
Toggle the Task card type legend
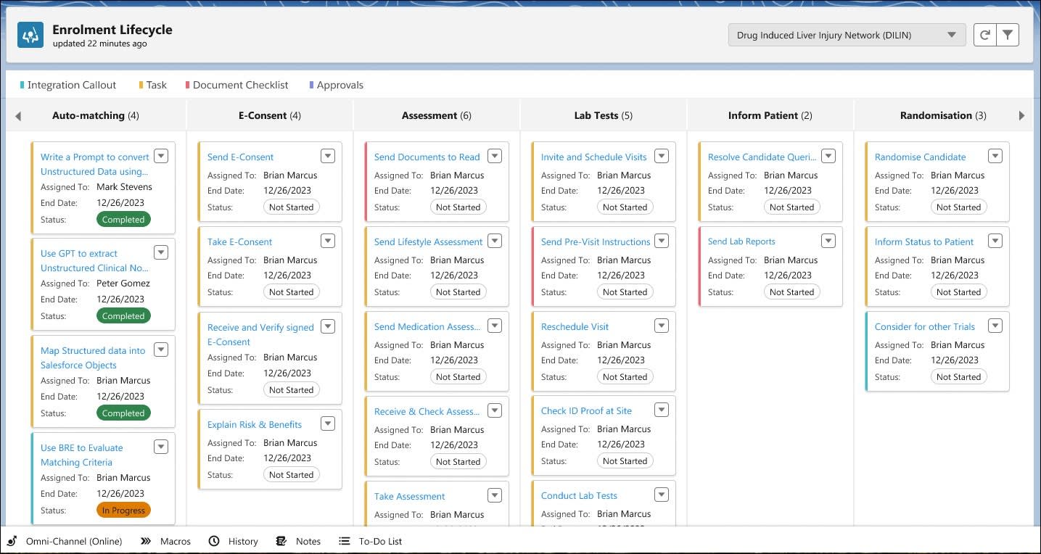pyautogui.click(x=152, y=85)
